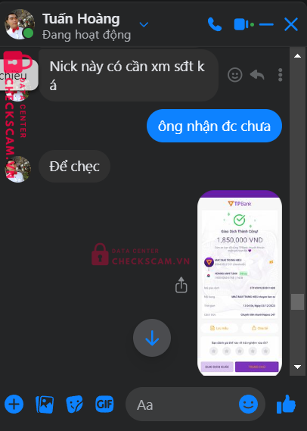This screenshot has height=431, width=307.
Task: Open the TPBank transaction screenshot
Action: tap(240, 283)
